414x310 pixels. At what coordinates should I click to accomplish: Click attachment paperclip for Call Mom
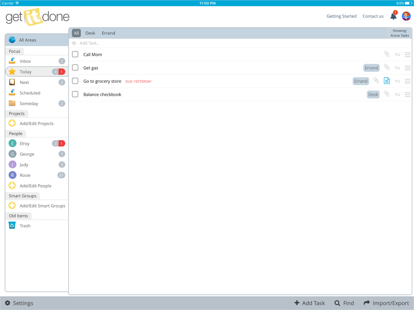point(387,54)
